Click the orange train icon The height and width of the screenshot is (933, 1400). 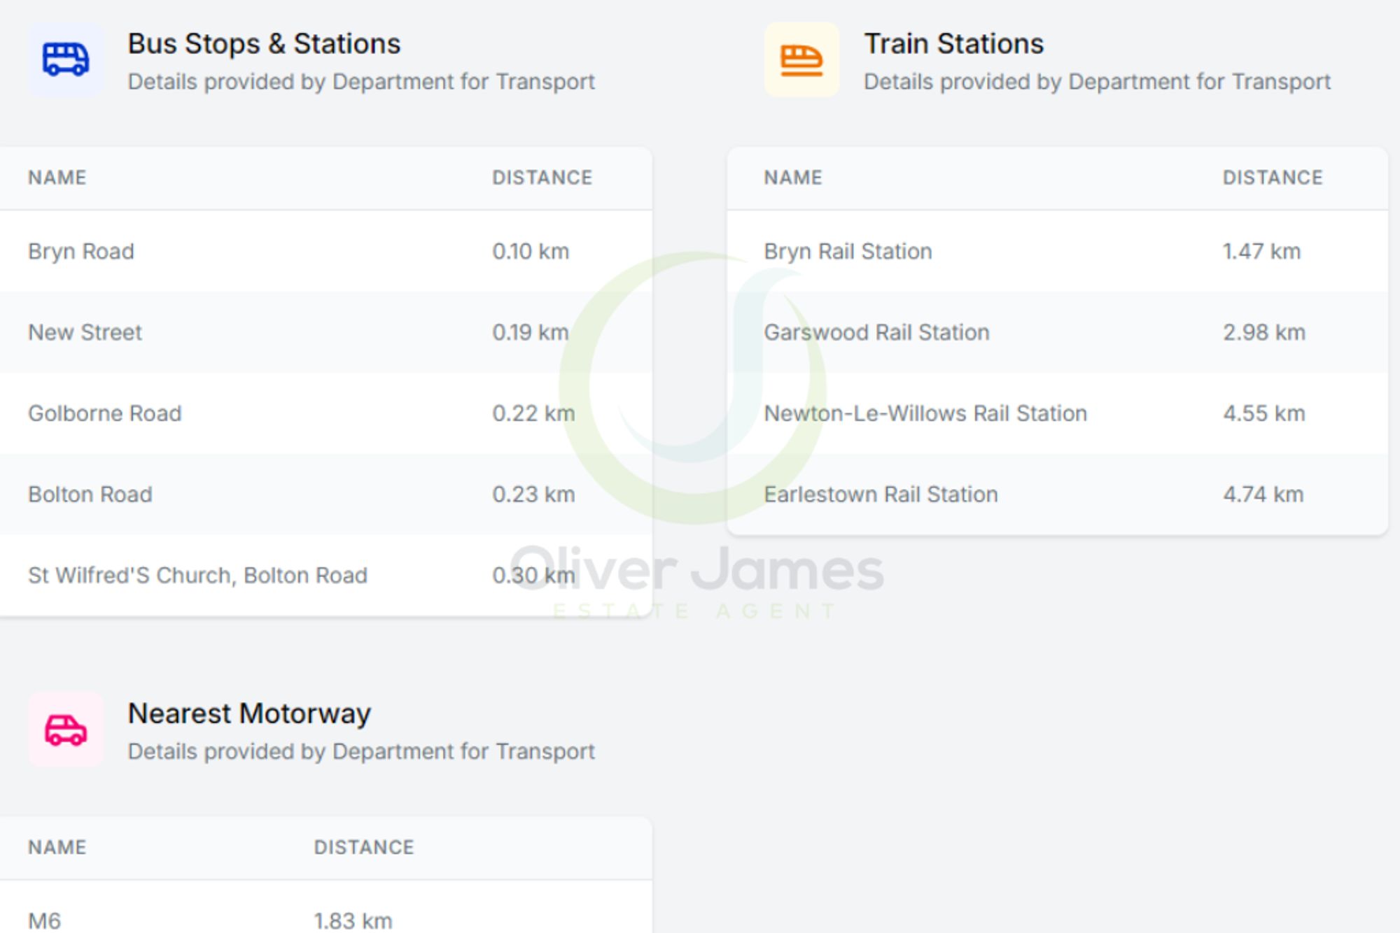[x=801, y=59]
